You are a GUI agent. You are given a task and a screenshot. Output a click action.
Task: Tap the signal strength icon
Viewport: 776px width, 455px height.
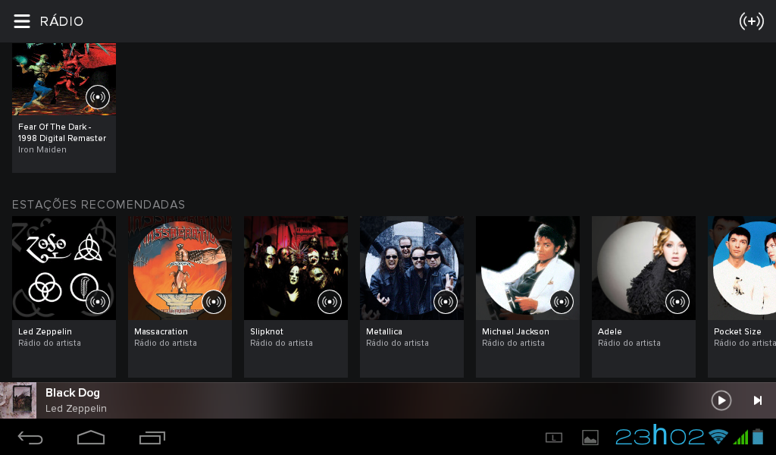point(741,437)
